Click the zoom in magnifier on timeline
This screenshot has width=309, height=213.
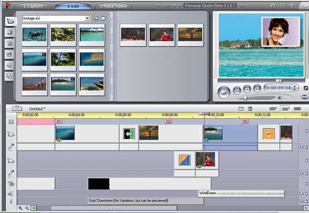20,208
